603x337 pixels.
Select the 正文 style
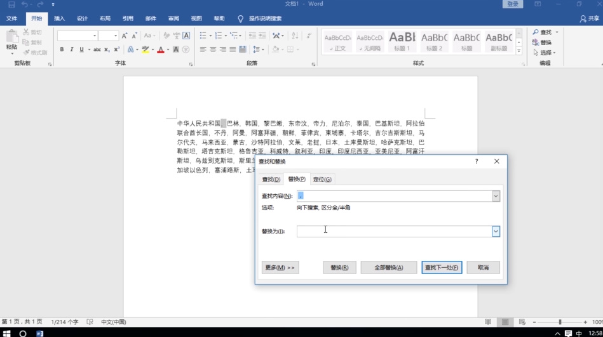(x=337, y=42)
